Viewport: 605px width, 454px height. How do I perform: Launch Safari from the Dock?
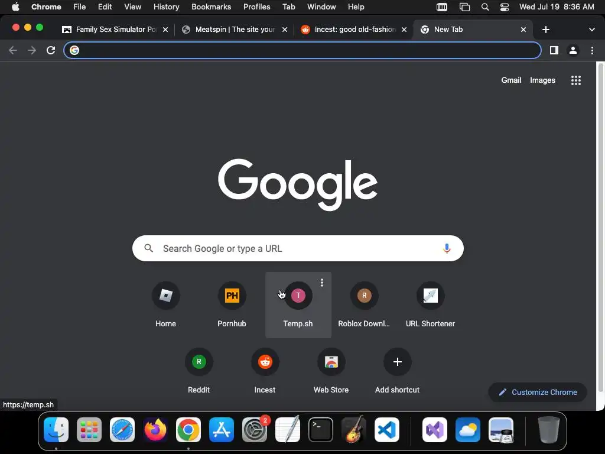[x=122, y=430]
